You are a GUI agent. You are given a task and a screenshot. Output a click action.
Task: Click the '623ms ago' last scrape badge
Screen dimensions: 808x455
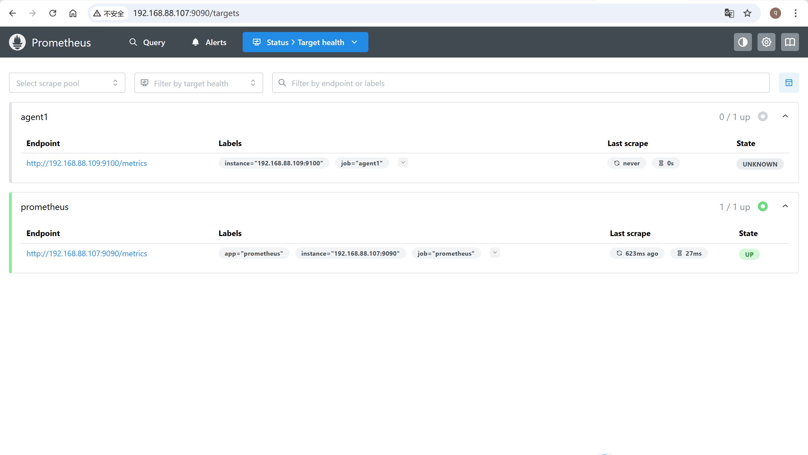(x=637, y=253)
